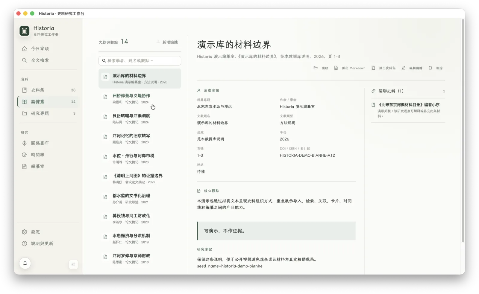Click 編輯論據 edit action
Screen dimensions: 479x294
tap(412, 68)
